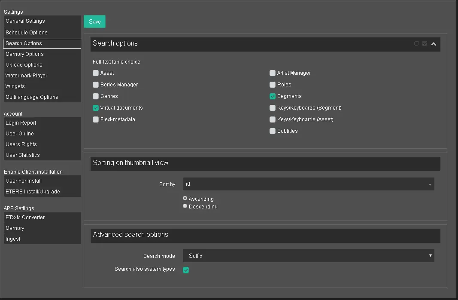This screenshot has height=300, width=458.
Task: Click the Save button
Action: pos(94,21)
